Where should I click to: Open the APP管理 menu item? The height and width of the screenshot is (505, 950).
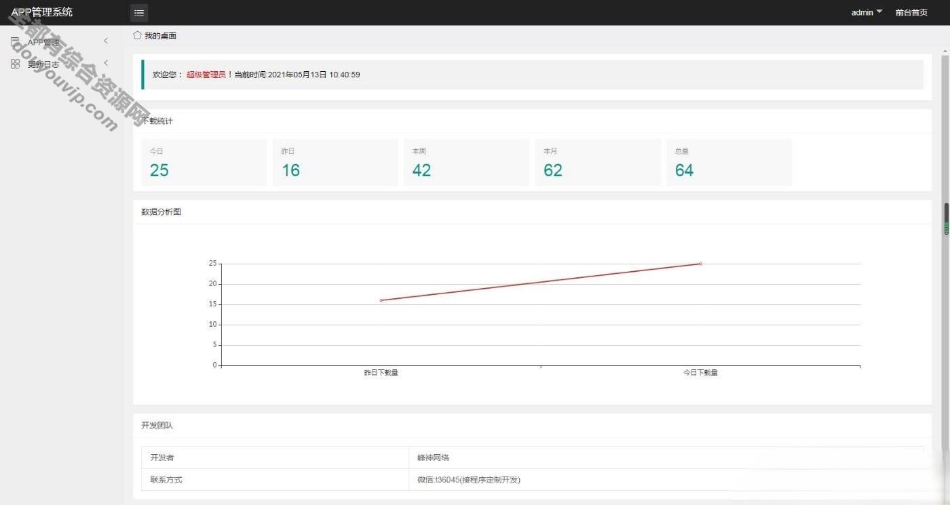point(43,42)
